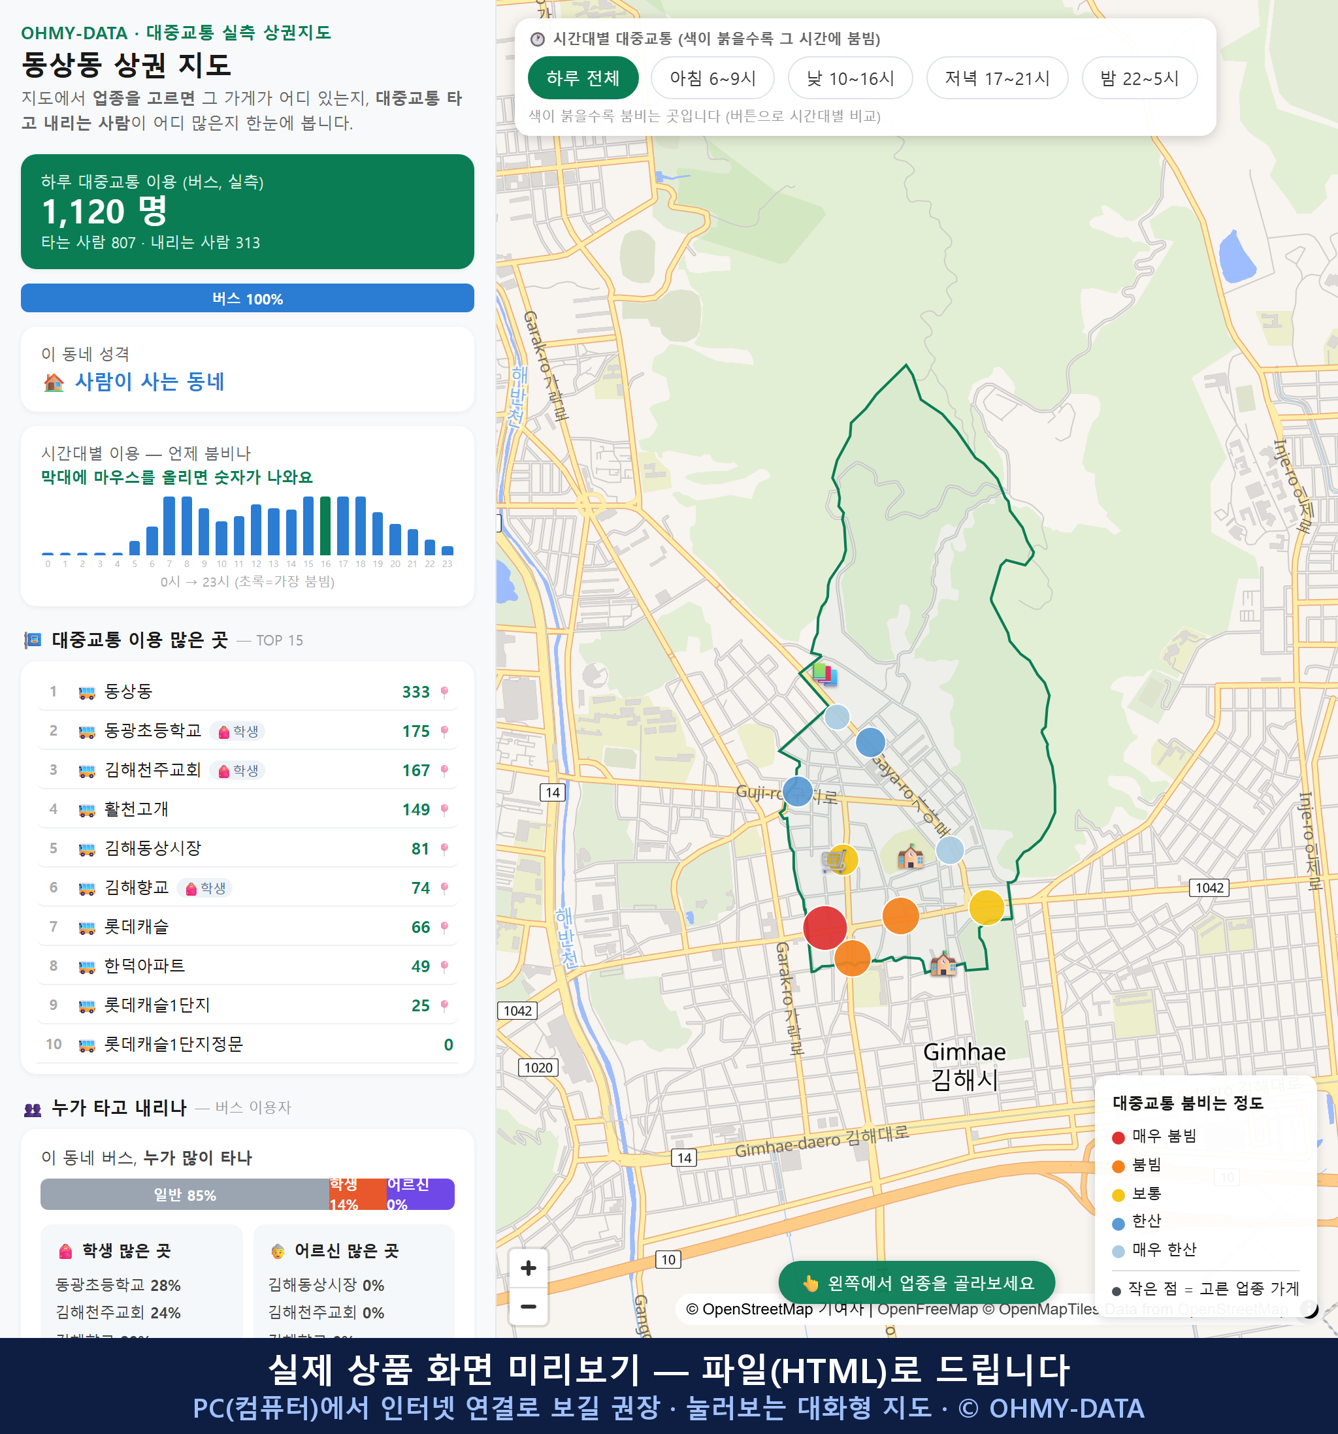Viewport: 1338px width, 1434px height.
Task: Click the map pin icon for 김해천주교회 row
Action: point(444,770)
